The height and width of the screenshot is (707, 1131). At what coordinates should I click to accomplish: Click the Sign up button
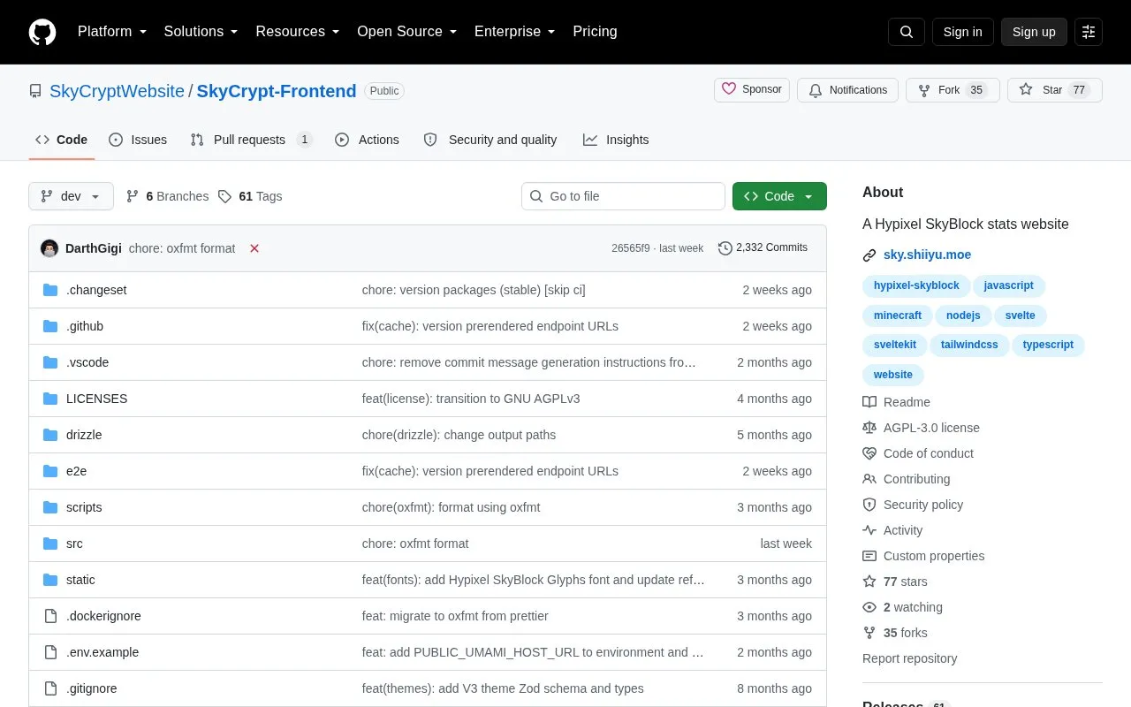pyautogui.click(x=1034, y=32)
